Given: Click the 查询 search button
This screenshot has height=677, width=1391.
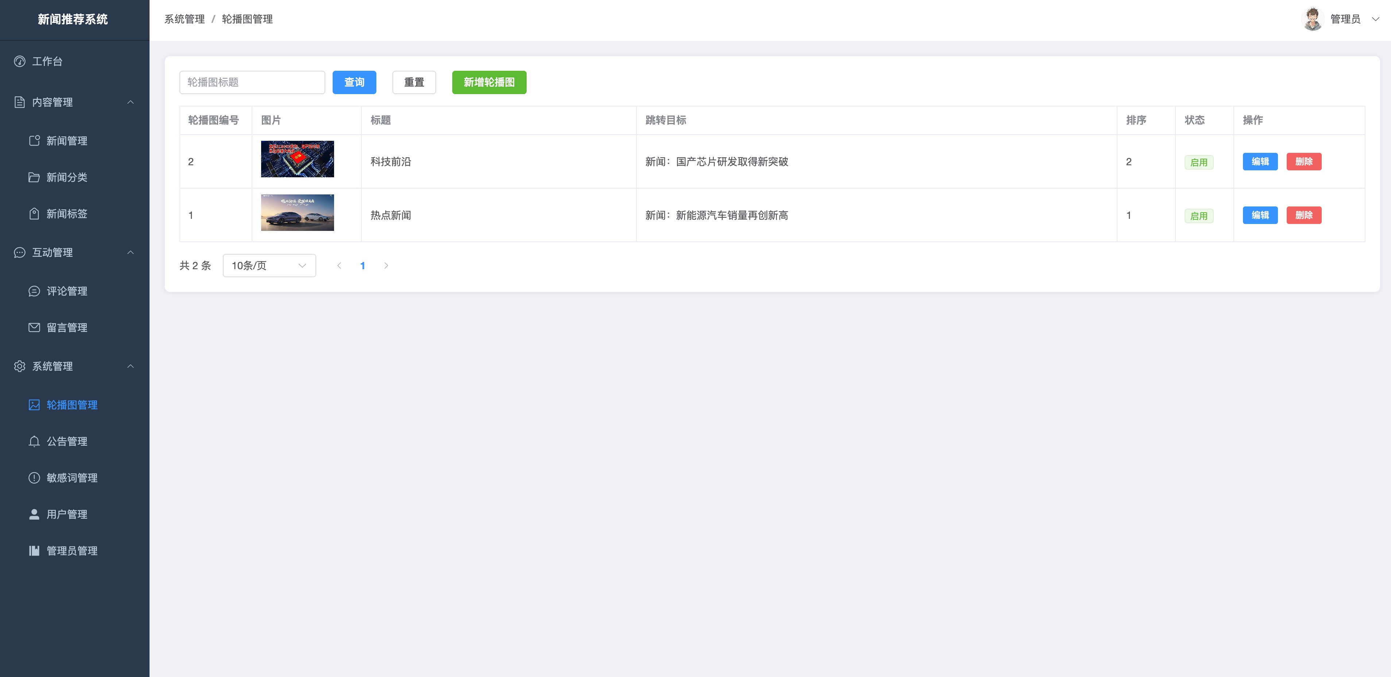Looking at the screenshot, I should pyautogui.click(x=354, y=82).
